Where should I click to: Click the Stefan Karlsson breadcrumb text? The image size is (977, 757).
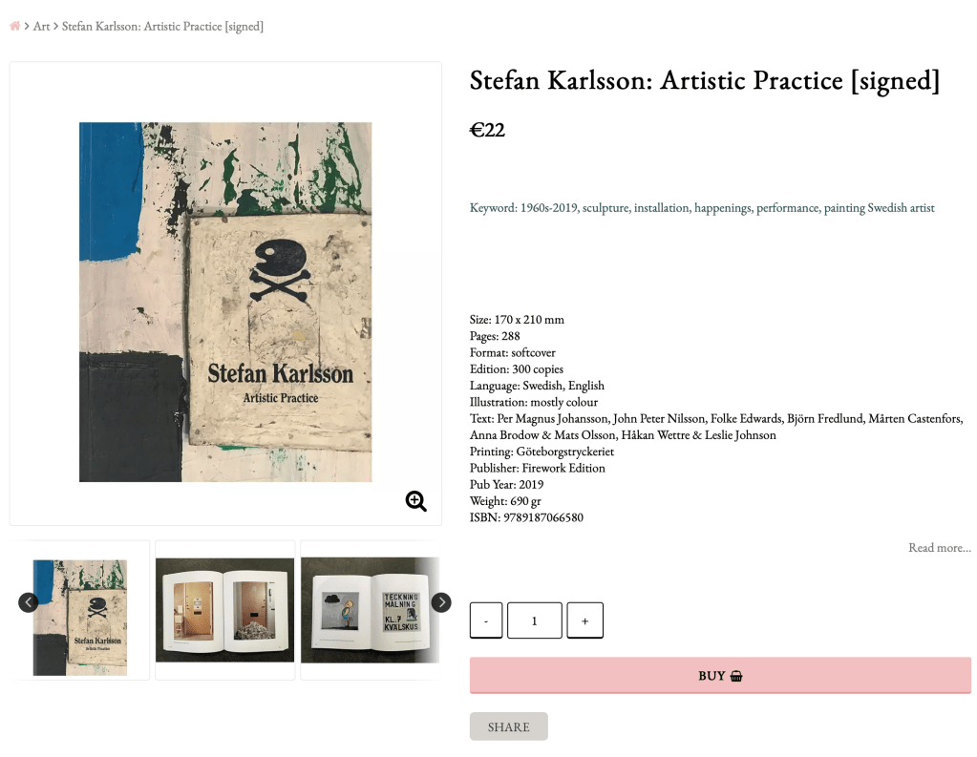(x=162, y=26)
